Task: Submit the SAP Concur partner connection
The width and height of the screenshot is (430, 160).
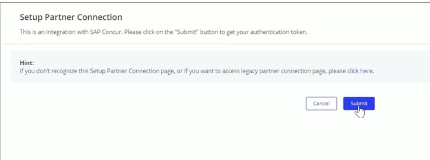Action: click(359, 104)
